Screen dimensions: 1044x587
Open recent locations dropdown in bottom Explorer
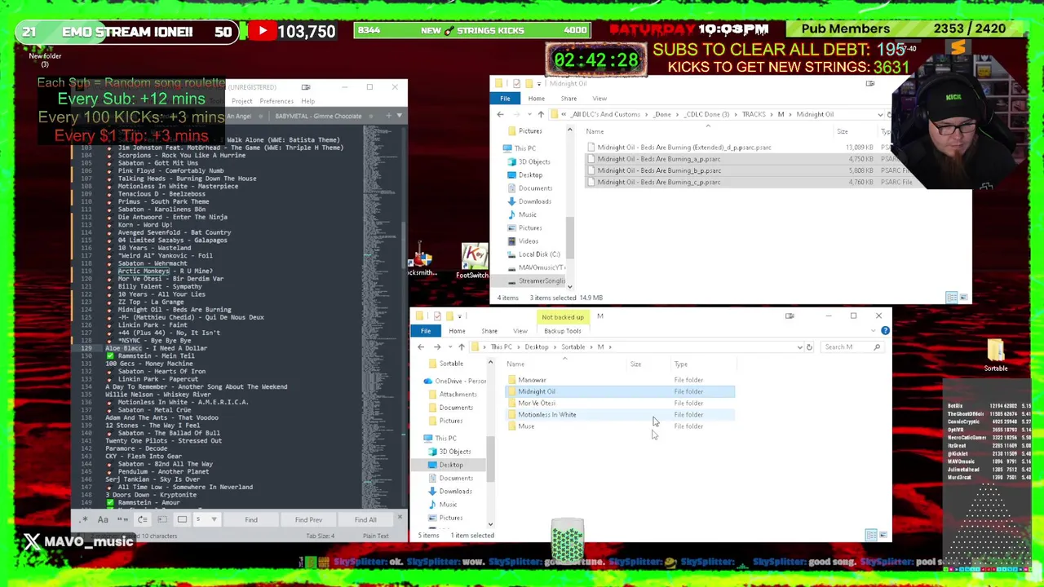tap(449, 346)
